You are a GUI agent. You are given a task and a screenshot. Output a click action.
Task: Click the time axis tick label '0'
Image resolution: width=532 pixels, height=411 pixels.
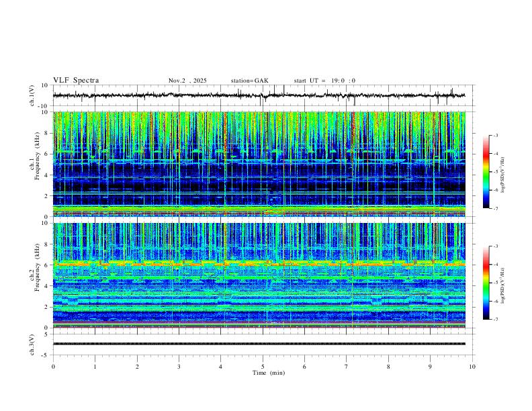pos(53,367)
